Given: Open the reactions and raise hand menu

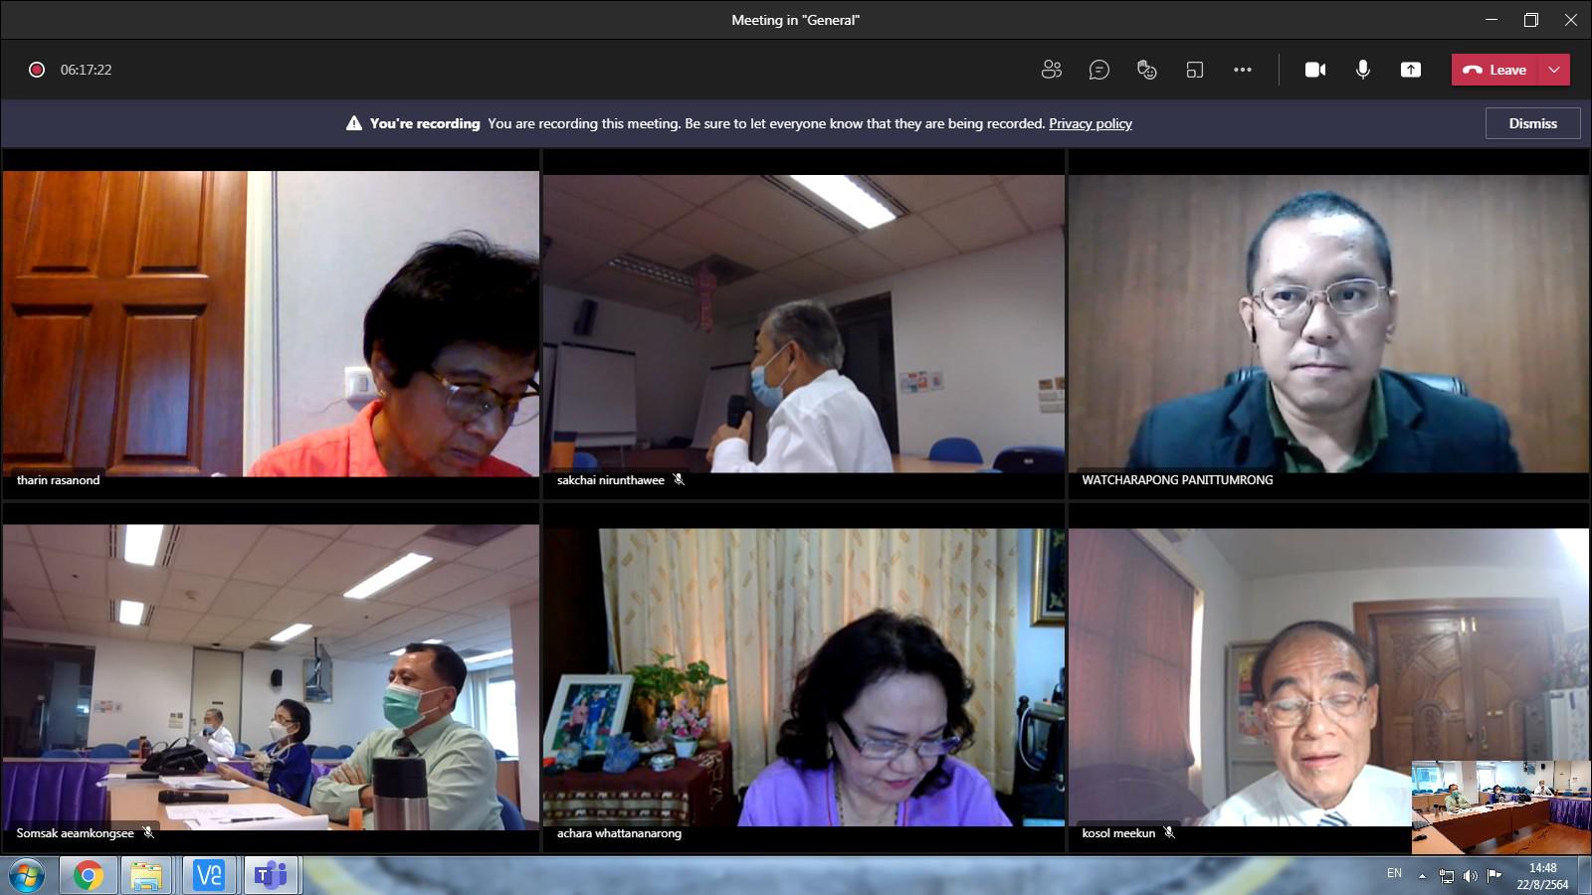Looking at the screenshot, I should coord(1147,70).
